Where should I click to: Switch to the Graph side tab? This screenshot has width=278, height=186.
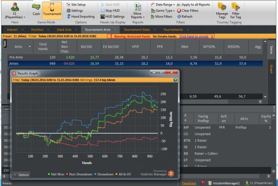coord(271,69)
